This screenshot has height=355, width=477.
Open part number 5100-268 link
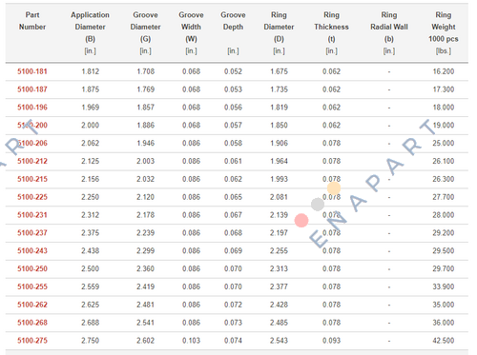(x=32, y=323)
